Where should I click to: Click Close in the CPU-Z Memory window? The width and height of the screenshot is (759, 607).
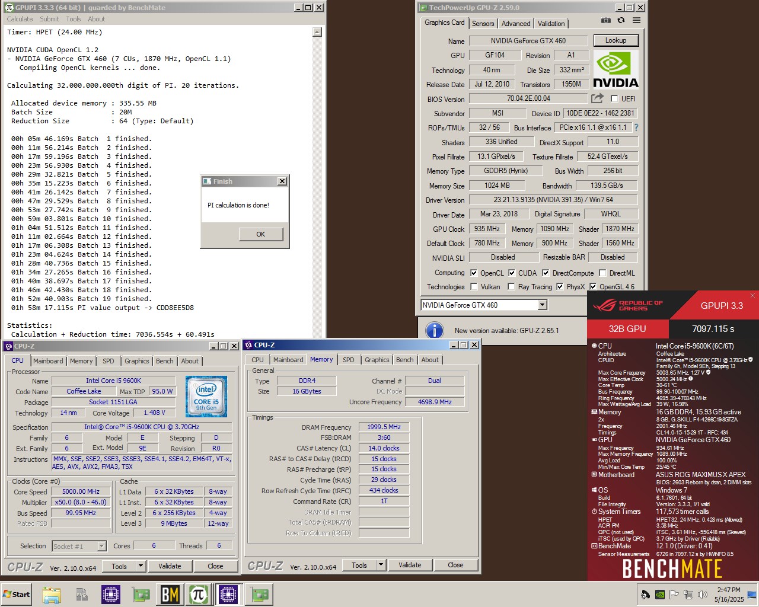click(455, 565)
